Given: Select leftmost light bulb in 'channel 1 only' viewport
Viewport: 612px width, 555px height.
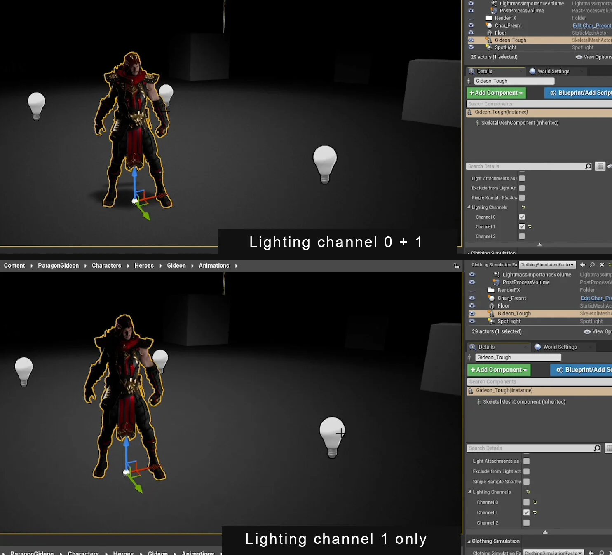Looking at the screenshot, I should [24, 372].
